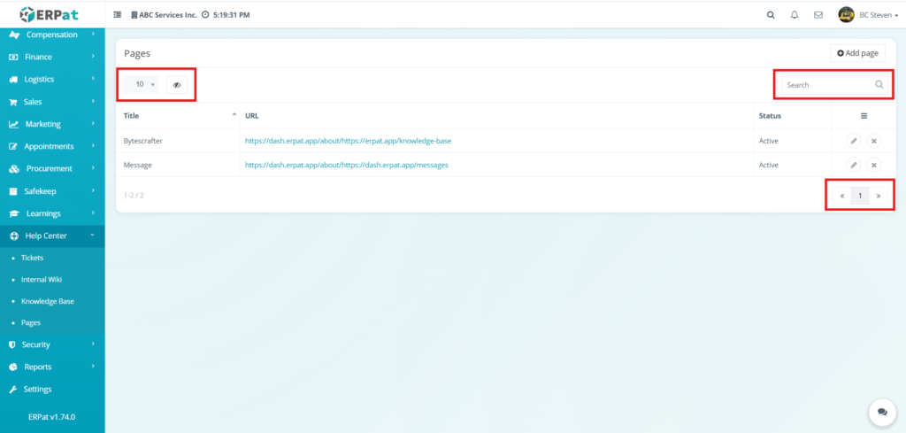This screenshot has width=906, height=433.
Task: Select Tickets under Help Center
Action: [x=33, y=258]
